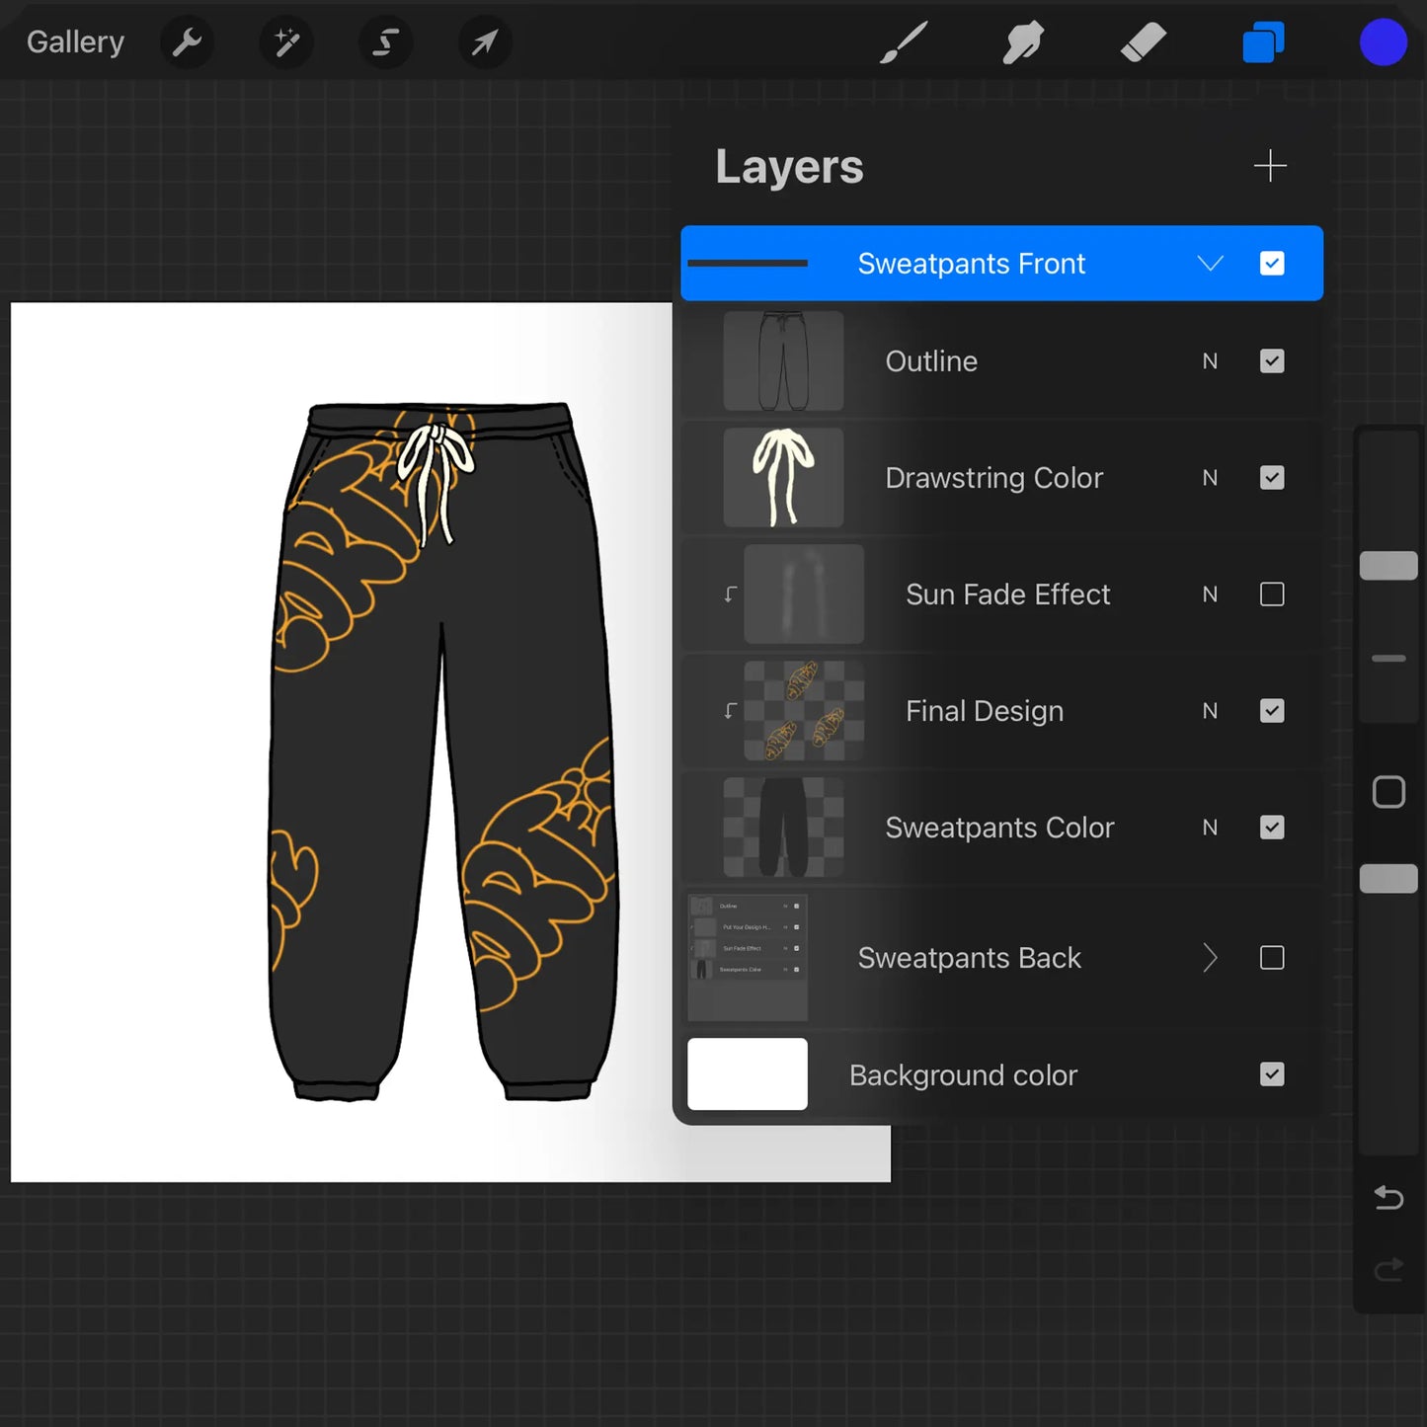Select the Transform arrow tool
Image resolution: width=1427 pixels, height=1427 pixels.
(483, 41)
